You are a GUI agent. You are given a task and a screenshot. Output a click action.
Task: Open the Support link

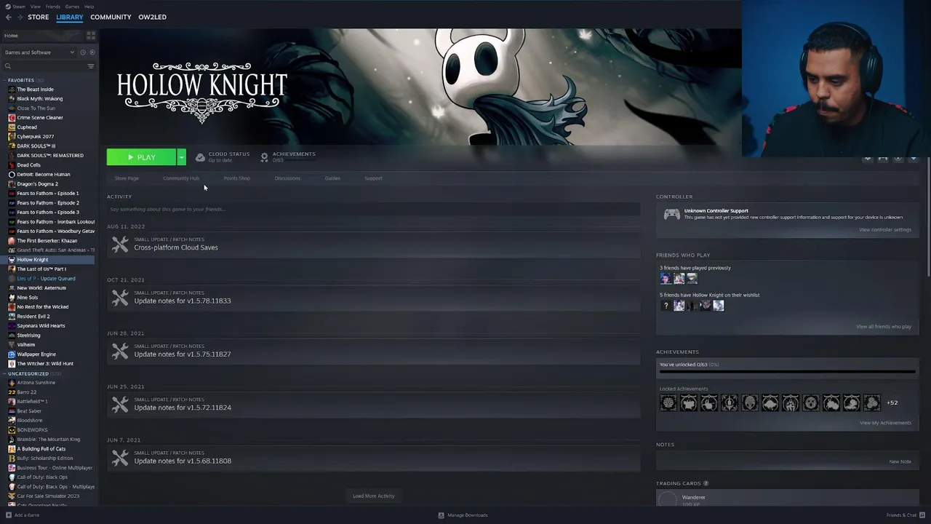pos(373,178)
